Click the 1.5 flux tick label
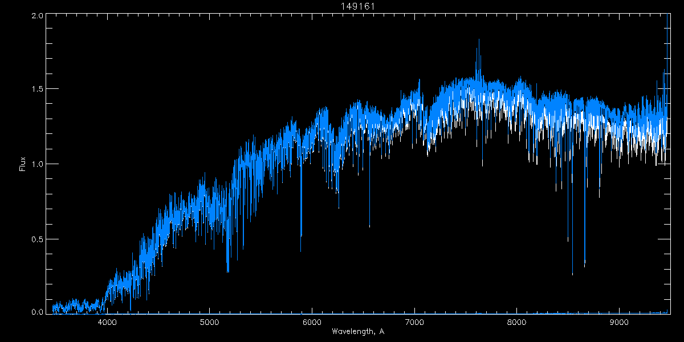 [37, 89]
